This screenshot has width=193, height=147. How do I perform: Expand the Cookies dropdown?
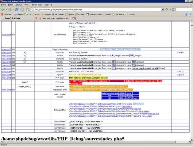18,14
